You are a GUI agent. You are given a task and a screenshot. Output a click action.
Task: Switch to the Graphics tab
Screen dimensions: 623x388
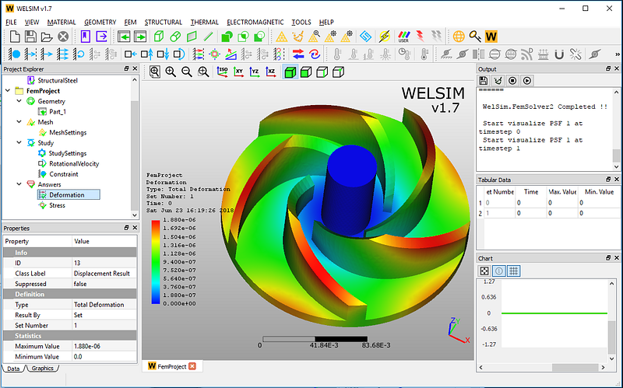point(43,368)
